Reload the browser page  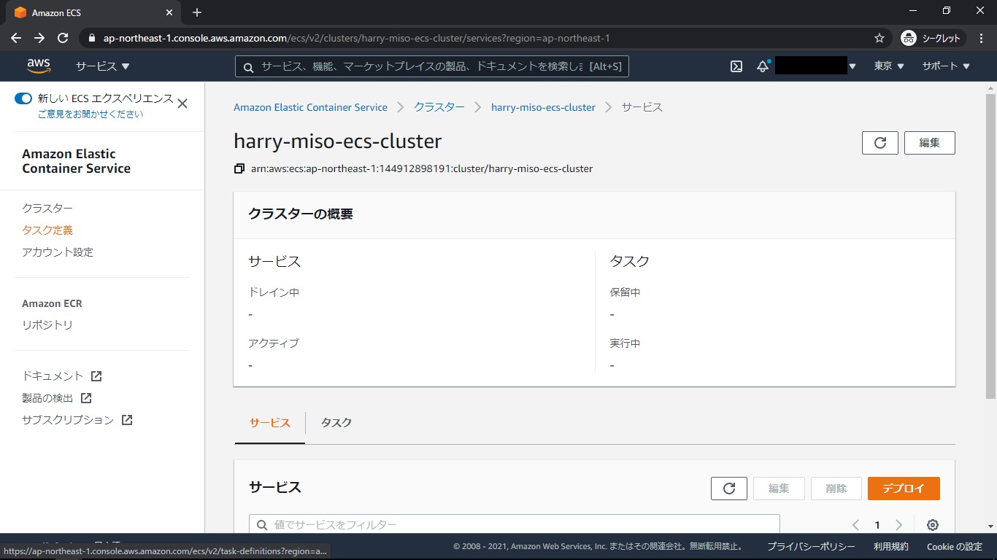click(63, 38)
